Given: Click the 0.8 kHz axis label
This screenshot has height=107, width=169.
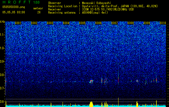Looking at the screenshot, I should (x=2, y=75).
